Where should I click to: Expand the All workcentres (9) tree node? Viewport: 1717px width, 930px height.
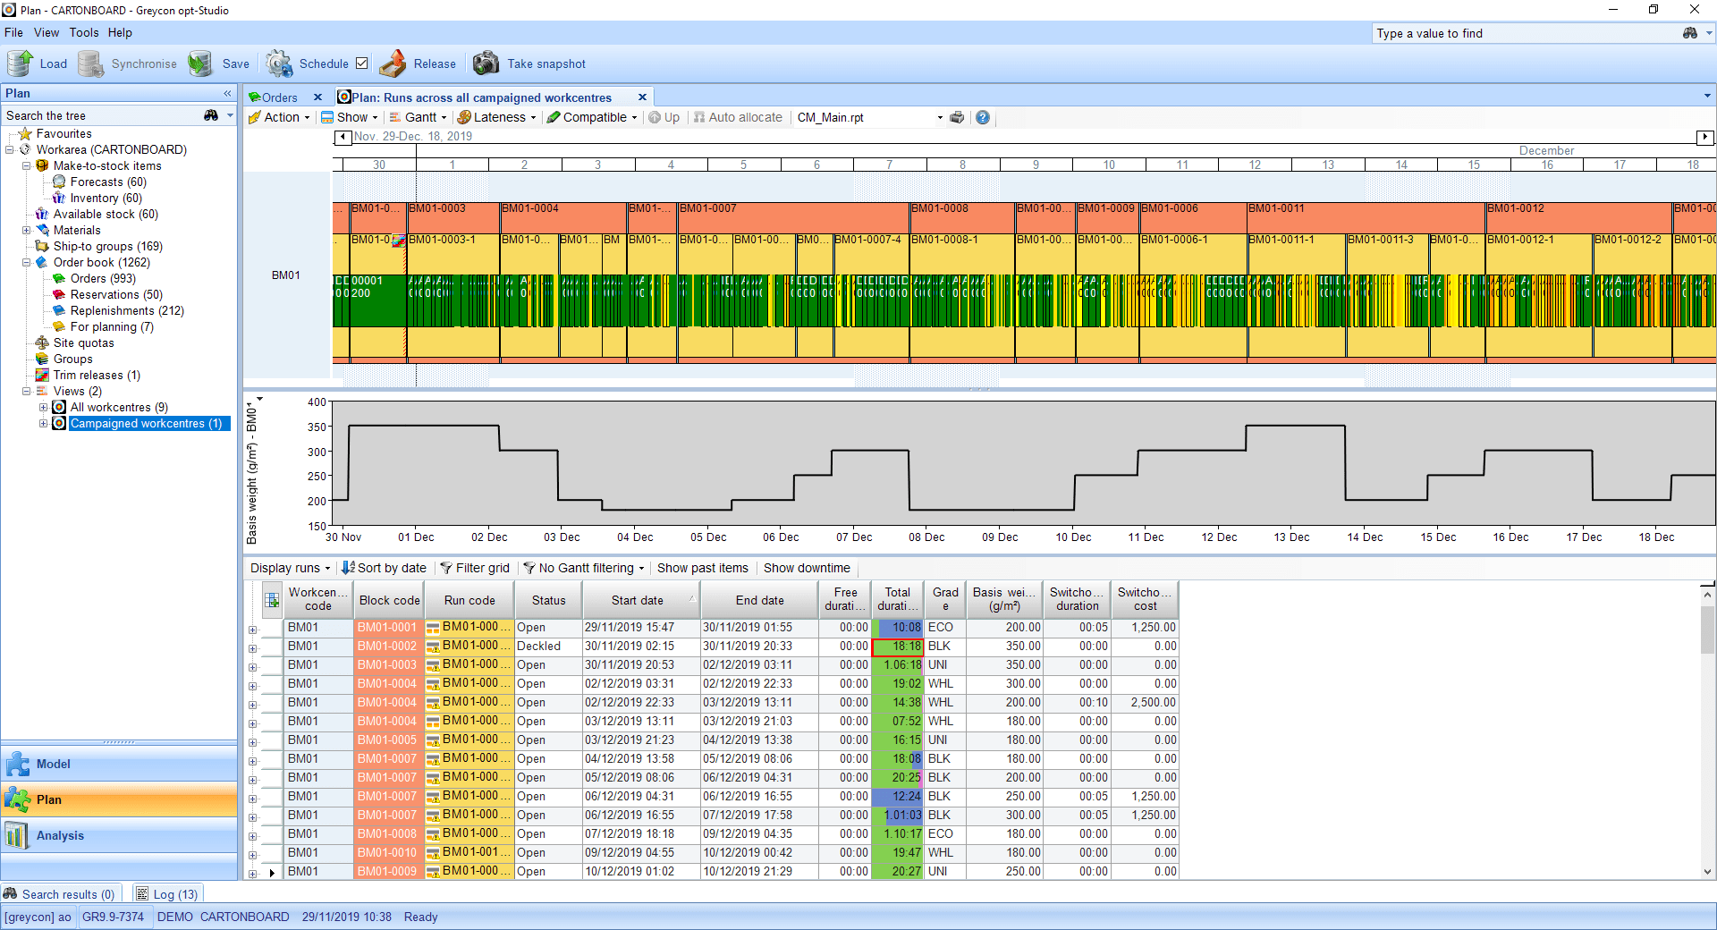tap(43, 407)
